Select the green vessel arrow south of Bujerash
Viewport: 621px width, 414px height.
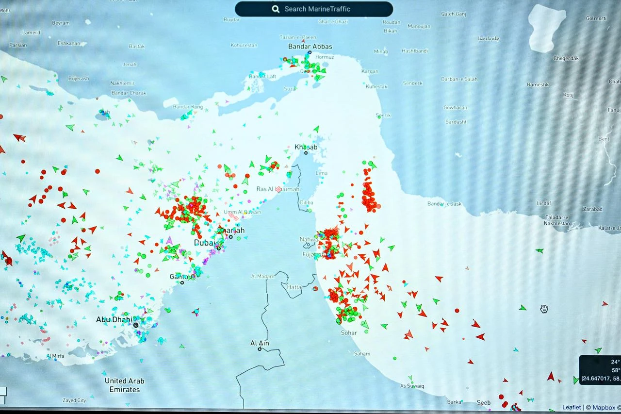(x=70, y=128)
